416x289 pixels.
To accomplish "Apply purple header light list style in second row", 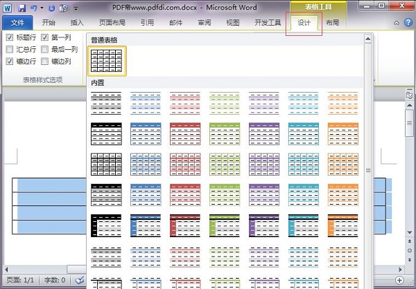I will [264, 134].
